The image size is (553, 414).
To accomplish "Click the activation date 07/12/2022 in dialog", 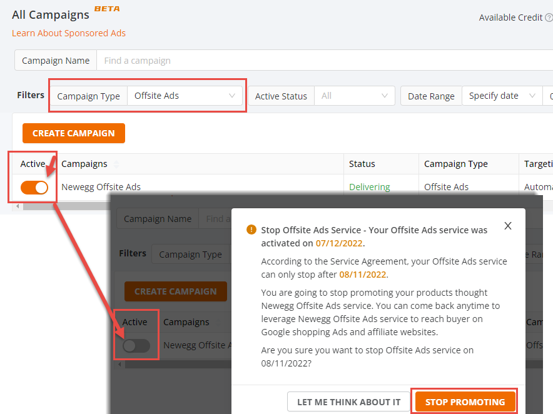I will 339,243.
